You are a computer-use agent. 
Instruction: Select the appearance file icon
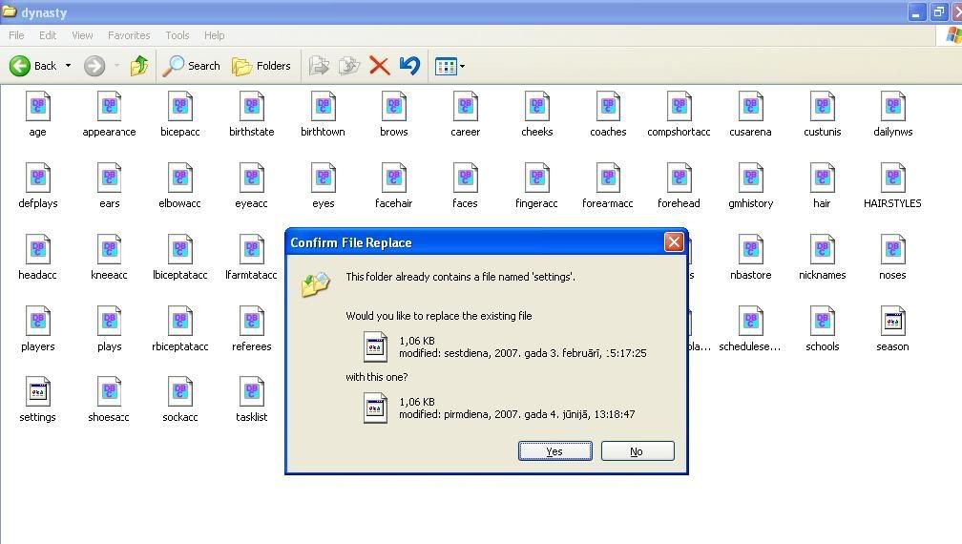coord(109,106)
